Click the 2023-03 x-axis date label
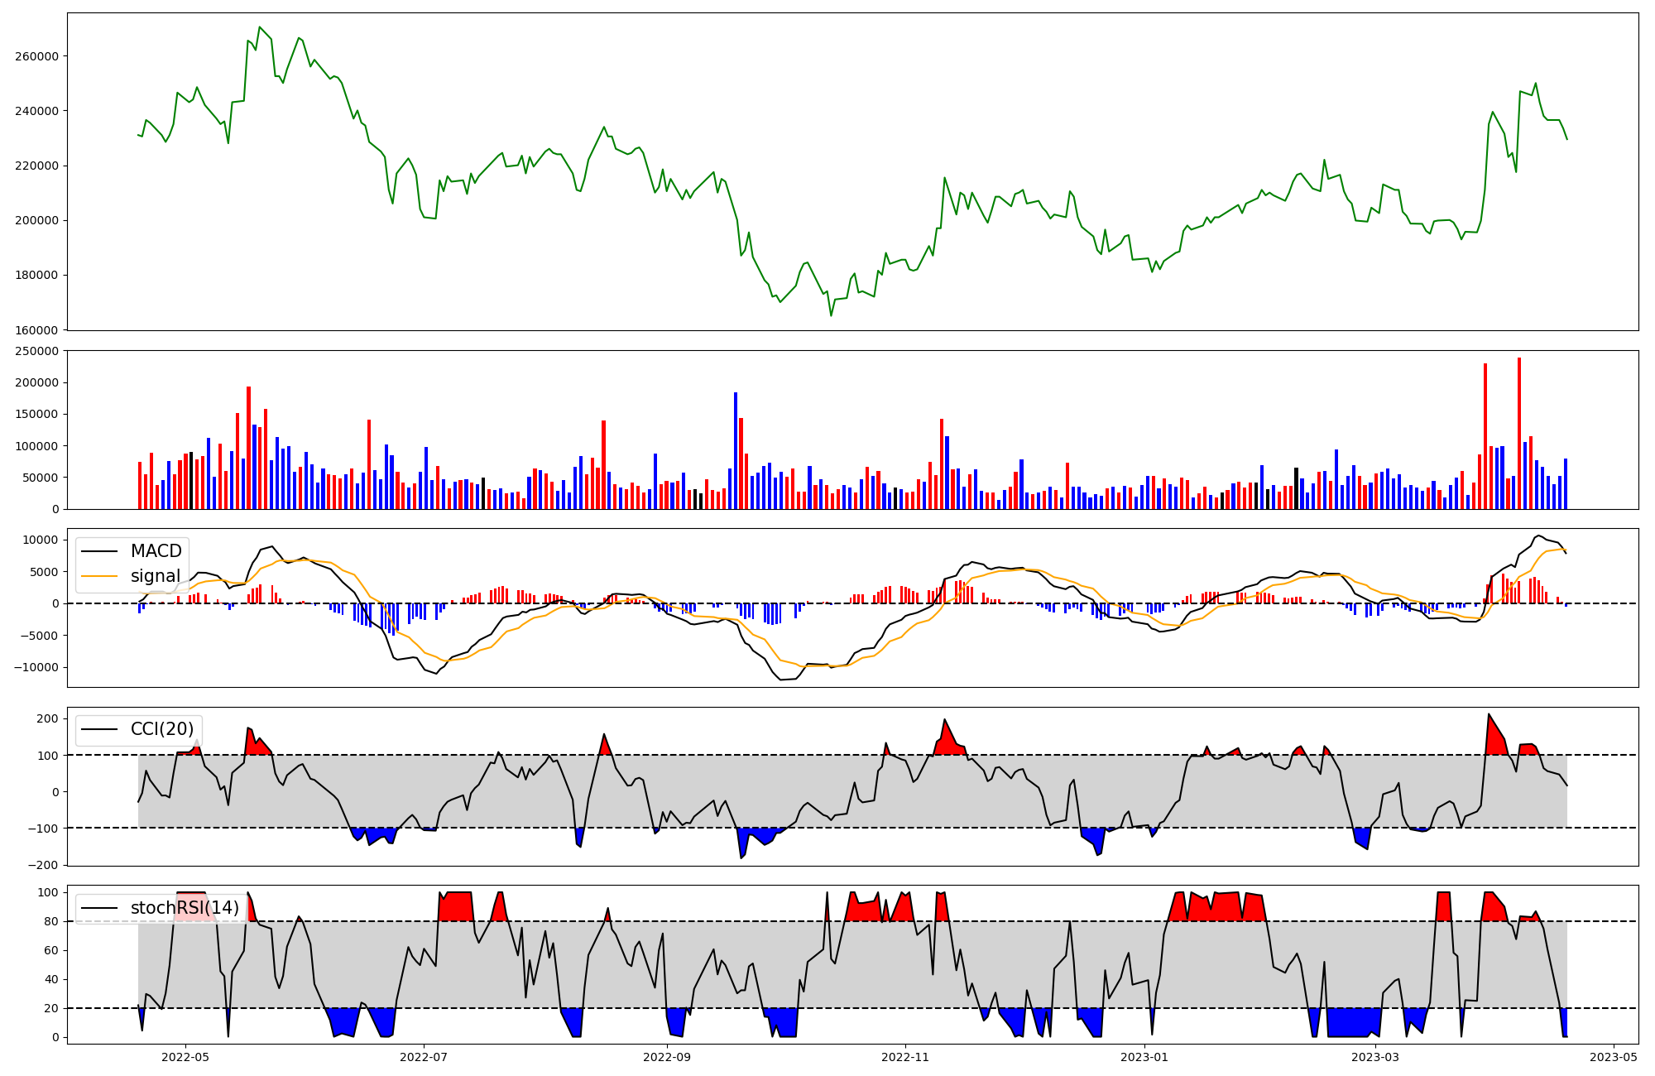 point(1375,1057)
